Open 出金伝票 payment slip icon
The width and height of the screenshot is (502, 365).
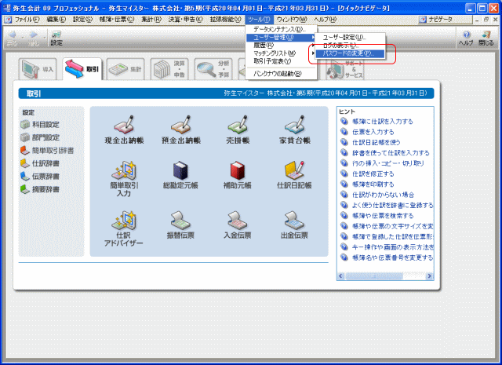coord(294,225)
